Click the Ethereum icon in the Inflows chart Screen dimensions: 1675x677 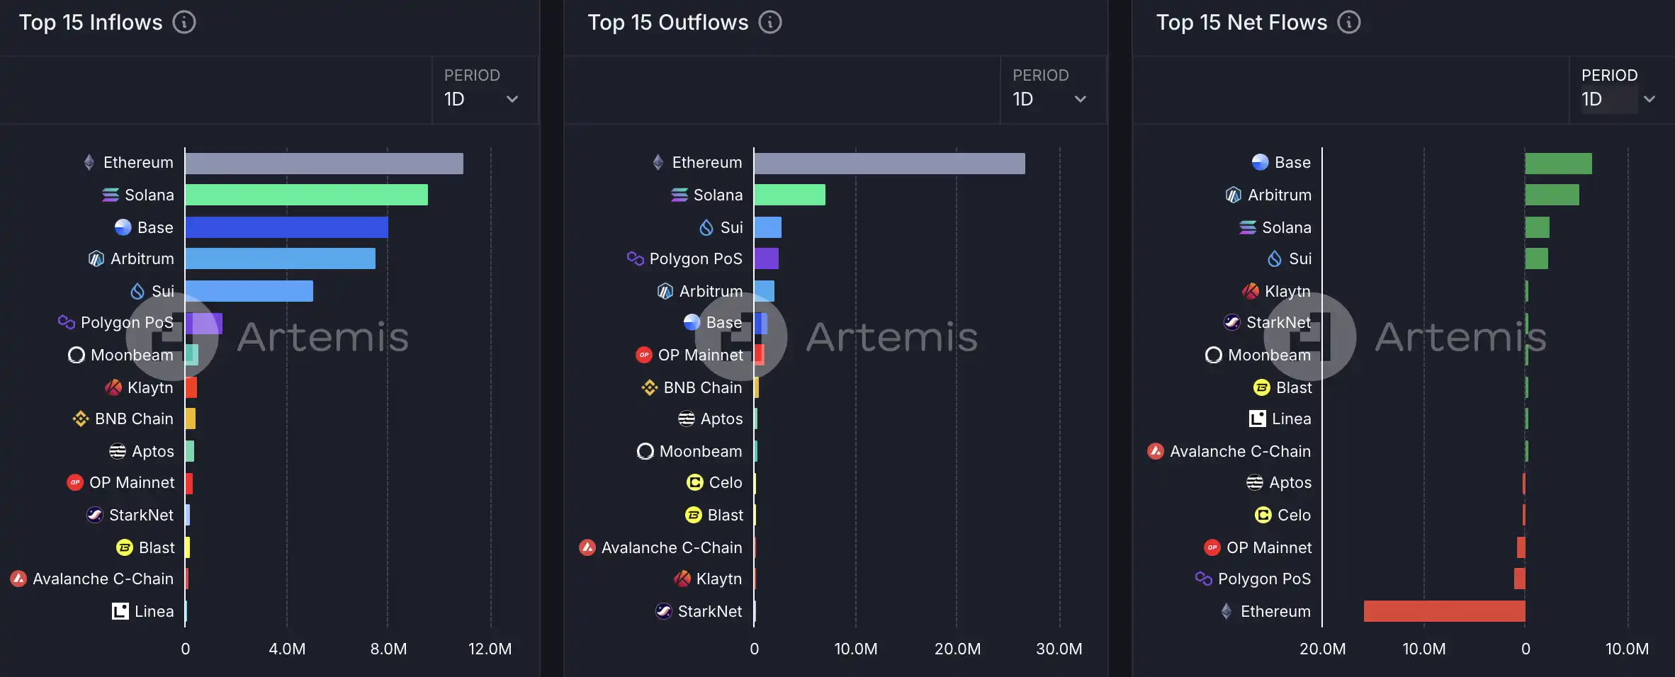coord(89,162)
